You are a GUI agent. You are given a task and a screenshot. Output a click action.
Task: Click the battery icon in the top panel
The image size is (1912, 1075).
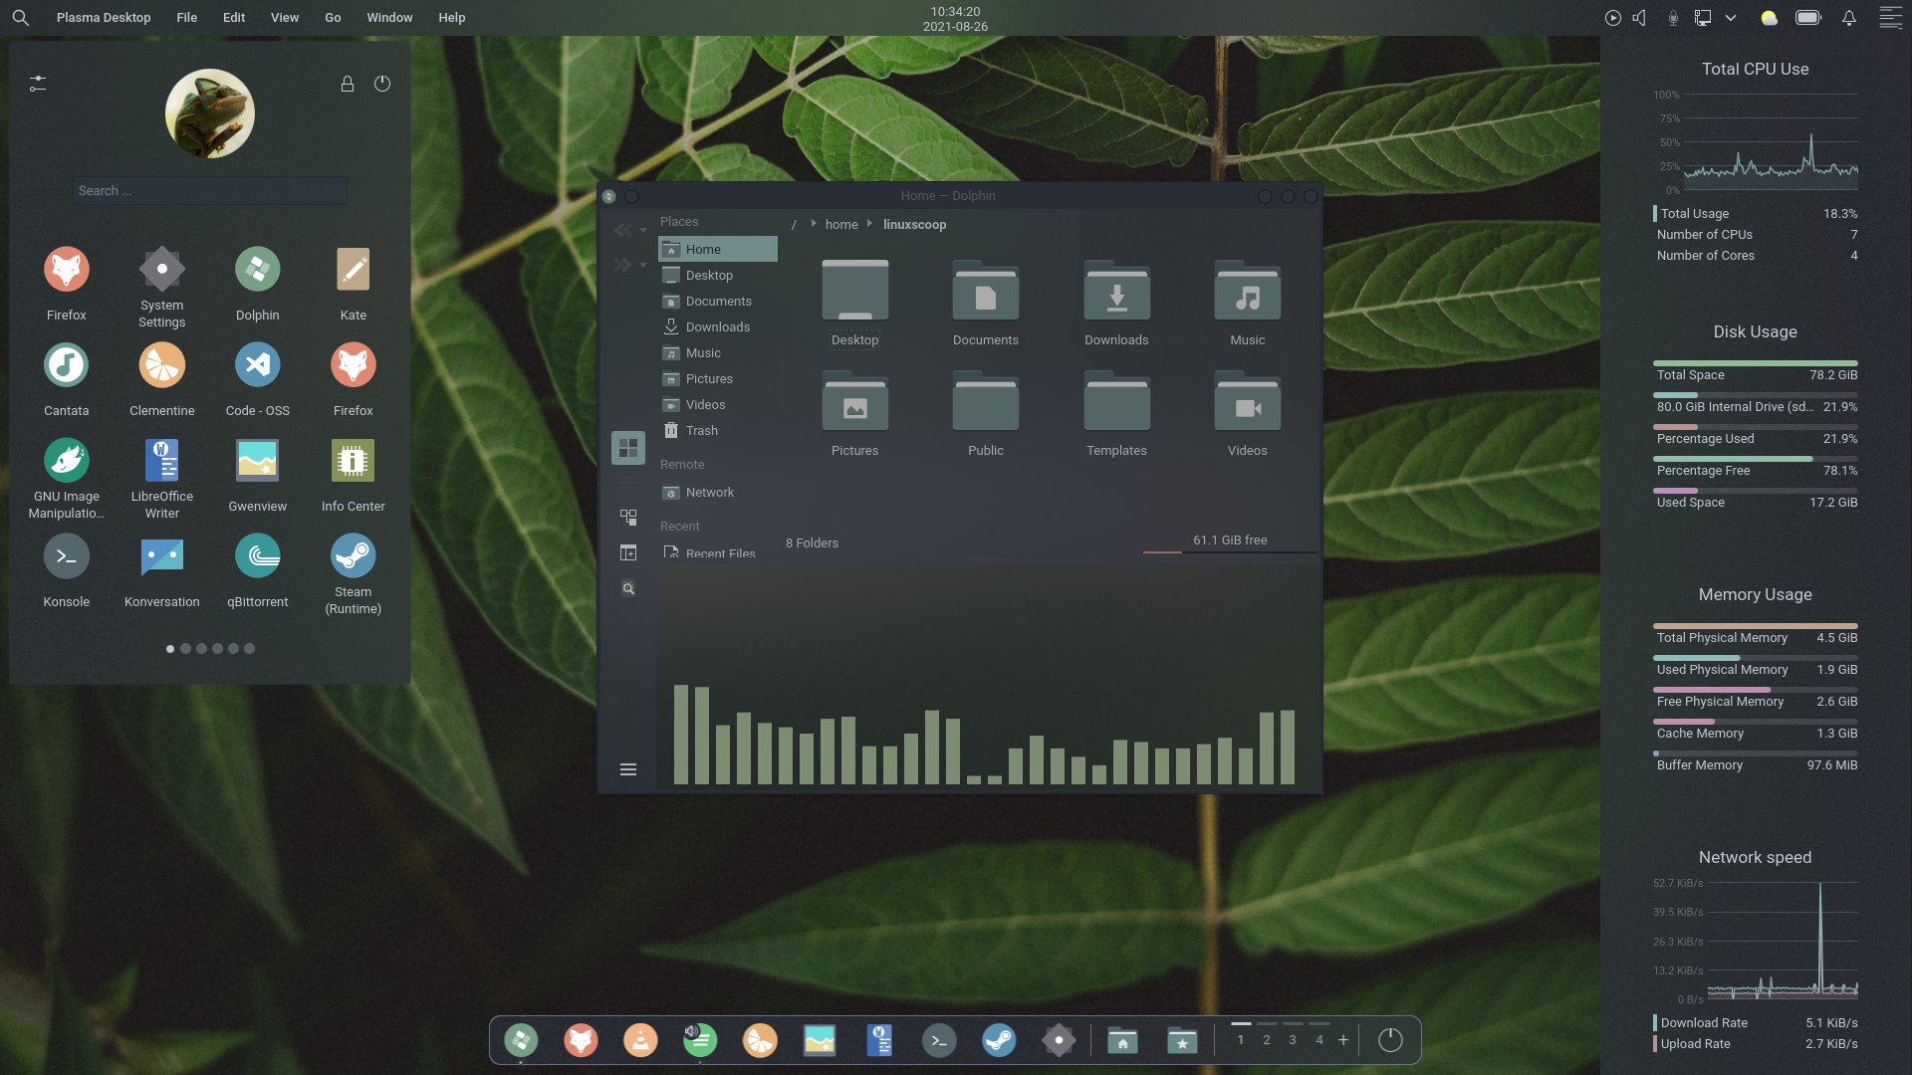pos(1808,18)
